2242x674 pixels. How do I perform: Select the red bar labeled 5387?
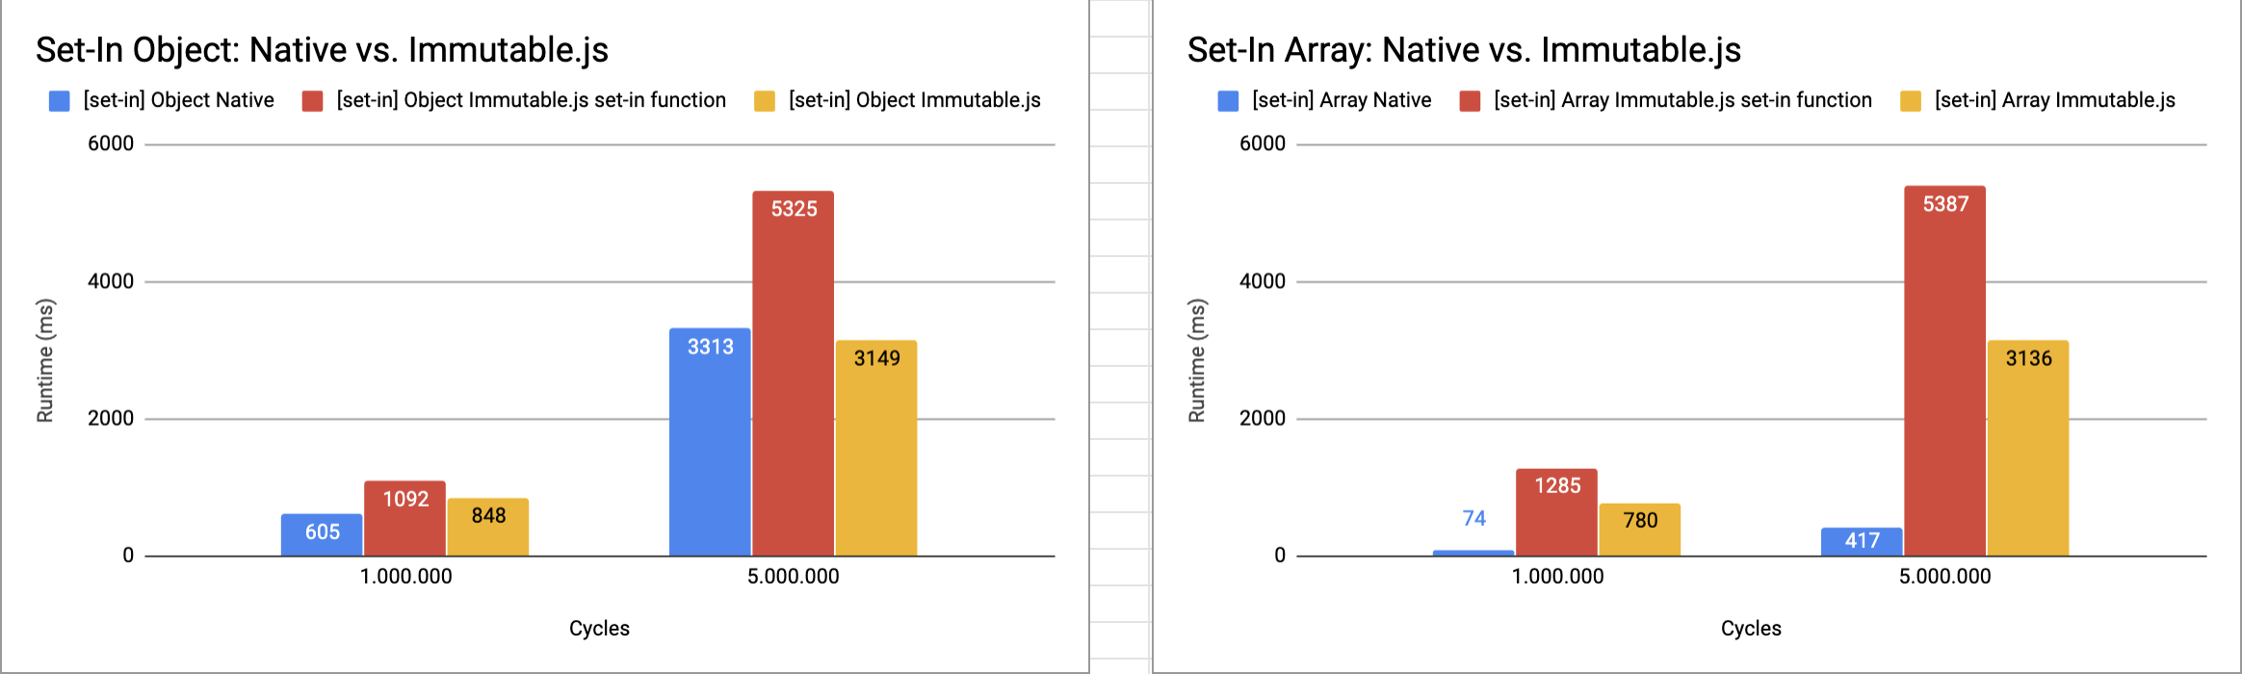point(1944,371)
